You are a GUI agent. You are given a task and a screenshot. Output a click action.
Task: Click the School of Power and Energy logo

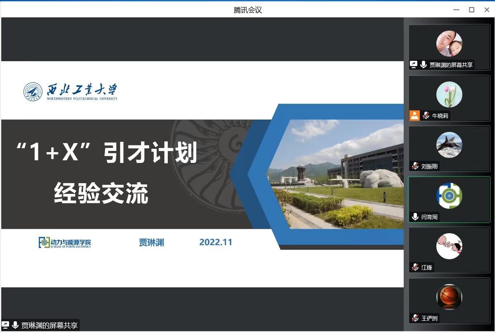pos(65,243)
